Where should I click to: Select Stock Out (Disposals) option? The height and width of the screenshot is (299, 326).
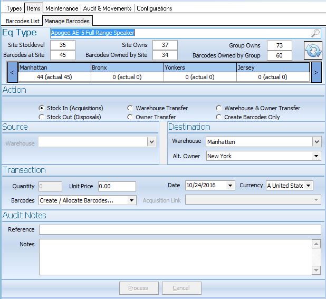tap(41, 117)
